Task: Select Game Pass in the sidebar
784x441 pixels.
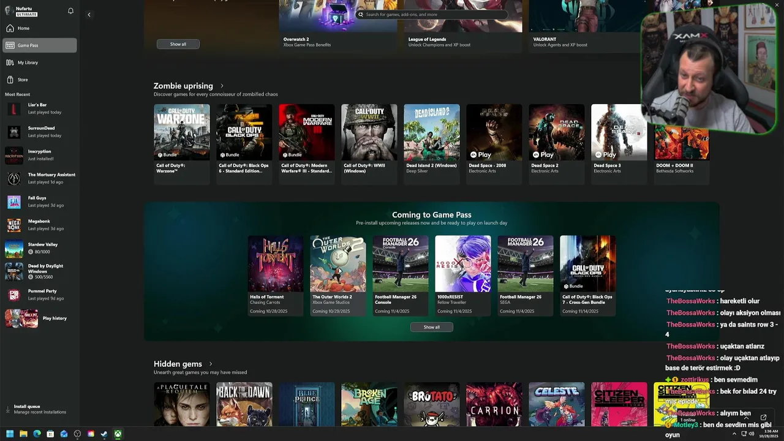Action: [x=40, y=45]
